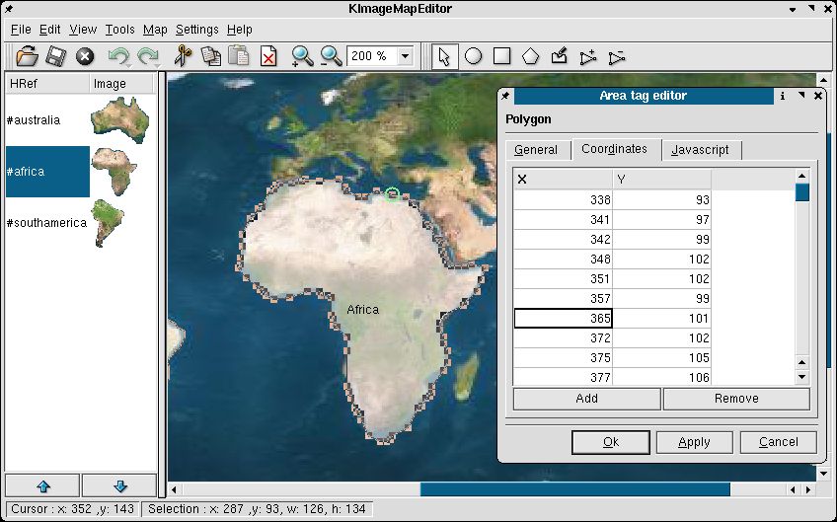This screenshot has height=522, width=837.
Task: Select the Rectangle drawing tool
Action: [x=501, y=56]
